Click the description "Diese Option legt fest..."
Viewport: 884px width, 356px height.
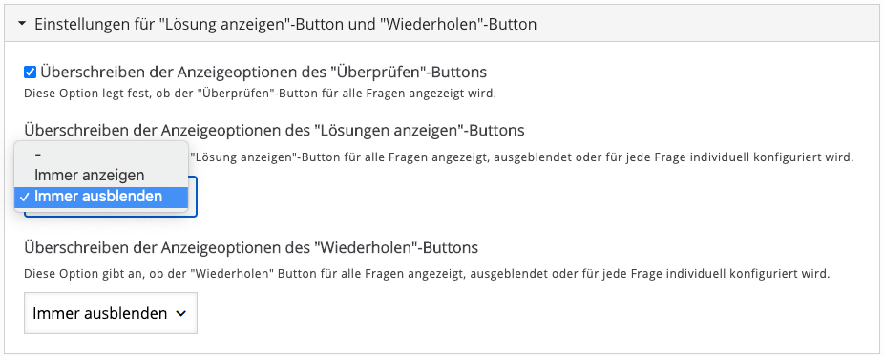tap(260, 93)
